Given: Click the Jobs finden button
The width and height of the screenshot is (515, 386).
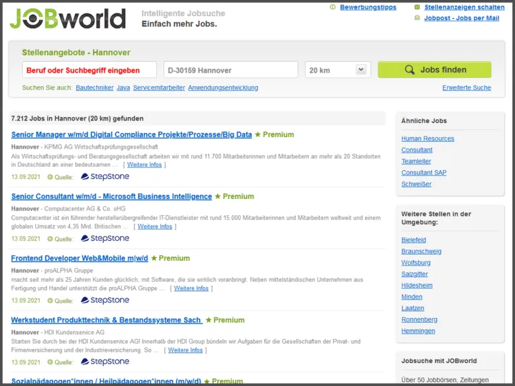Looking at the screenshot, I should [434, 69].
